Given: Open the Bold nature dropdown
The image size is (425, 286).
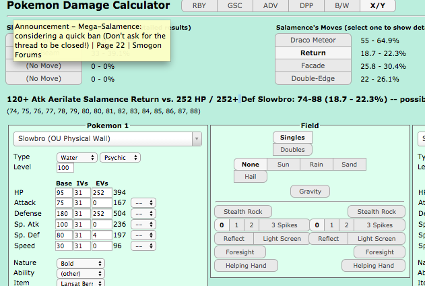Looking at the screenshot, I should point(81,264).
